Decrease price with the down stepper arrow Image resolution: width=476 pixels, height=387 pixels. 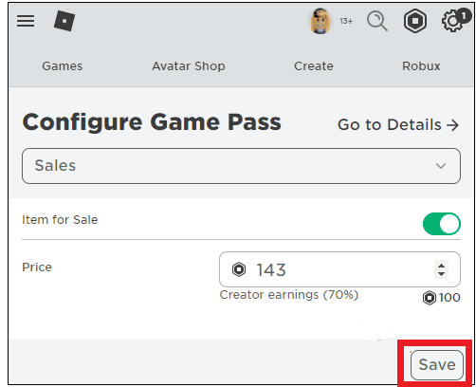click(441, 274)
